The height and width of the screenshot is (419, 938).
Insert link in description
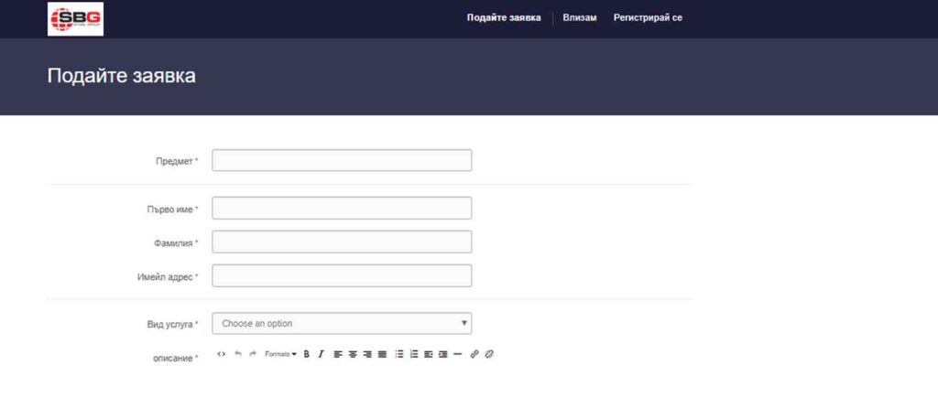pos(474,354)
